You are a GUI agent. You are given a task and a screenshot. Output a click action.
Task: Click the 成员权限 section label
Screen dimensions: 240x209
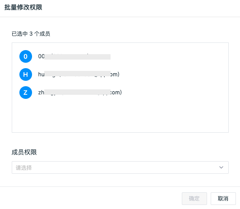tap(24, 152)
